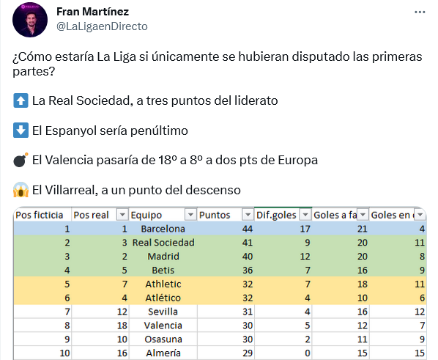This screenshot has width=438, height=360.
Task: Click the bomb emoji icon
Action: [x=21, y=160]
